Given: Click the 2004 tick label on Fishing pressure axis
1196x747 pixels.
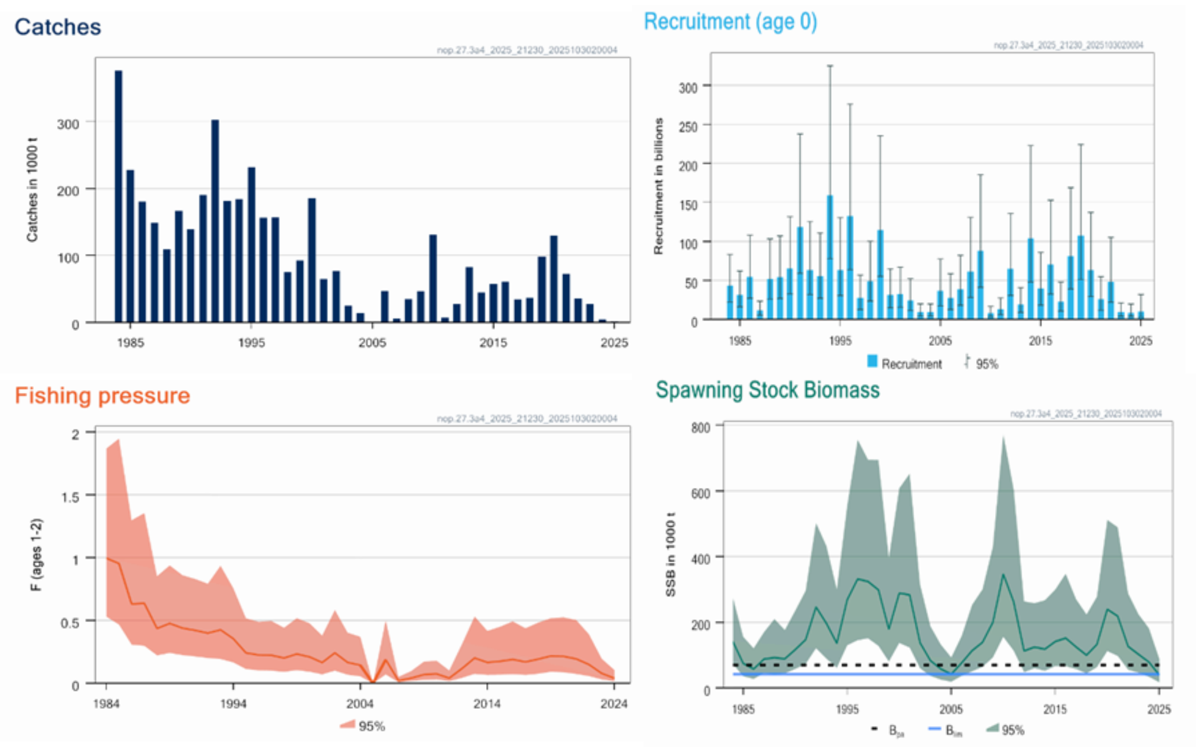Looking at the screenshot, I should click(x=360, y=704).
